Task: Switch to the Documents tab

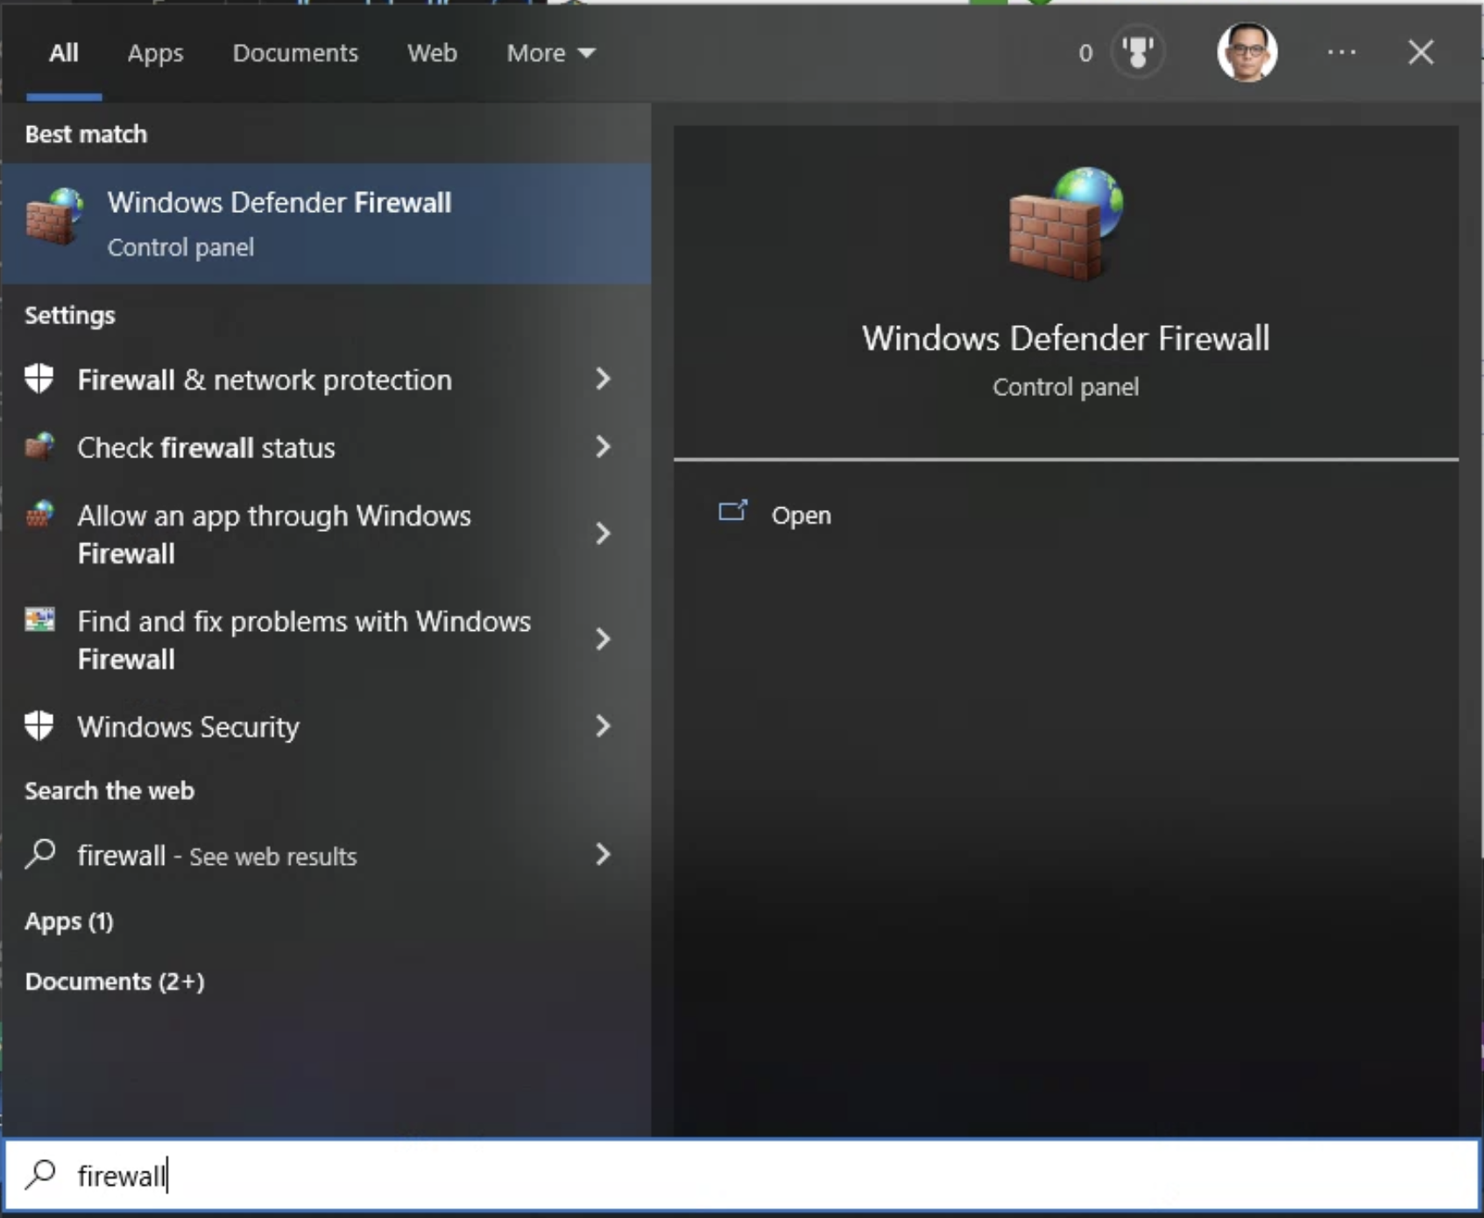Action: point(295,53)
